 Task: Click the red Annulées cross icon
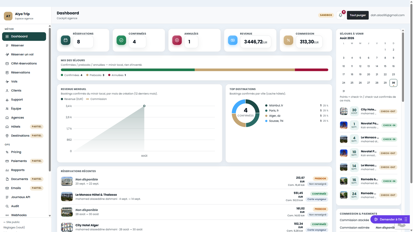coord(177,40)
